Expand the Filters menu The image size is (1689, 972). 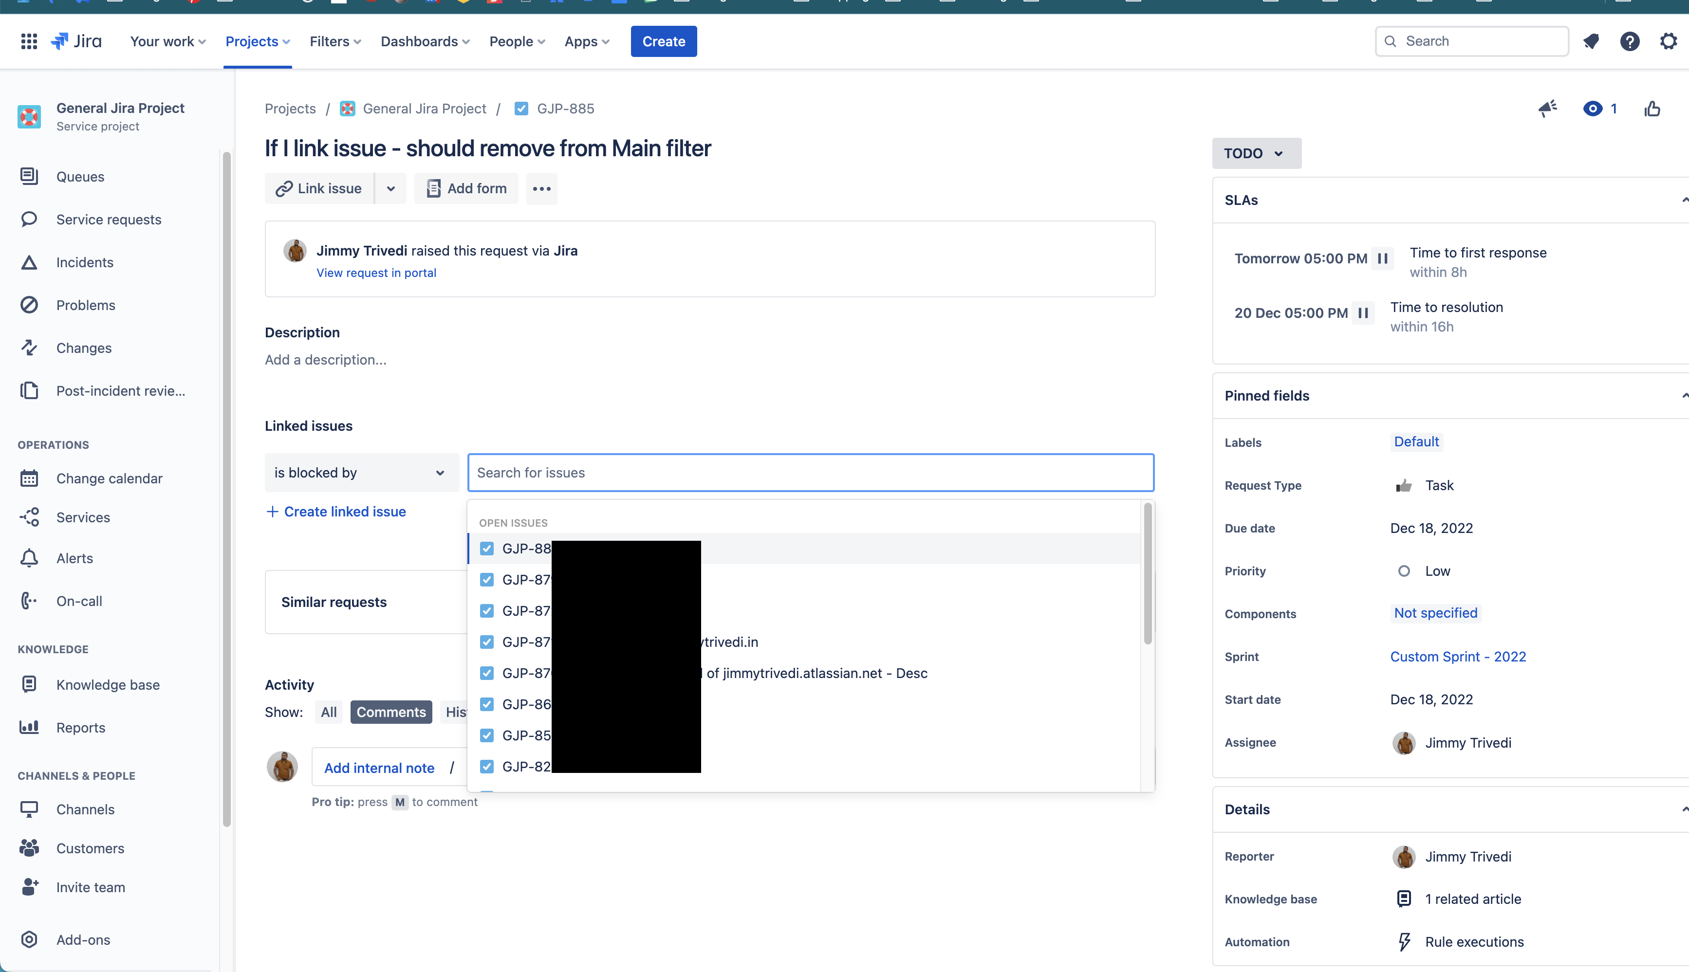[335, 41]
